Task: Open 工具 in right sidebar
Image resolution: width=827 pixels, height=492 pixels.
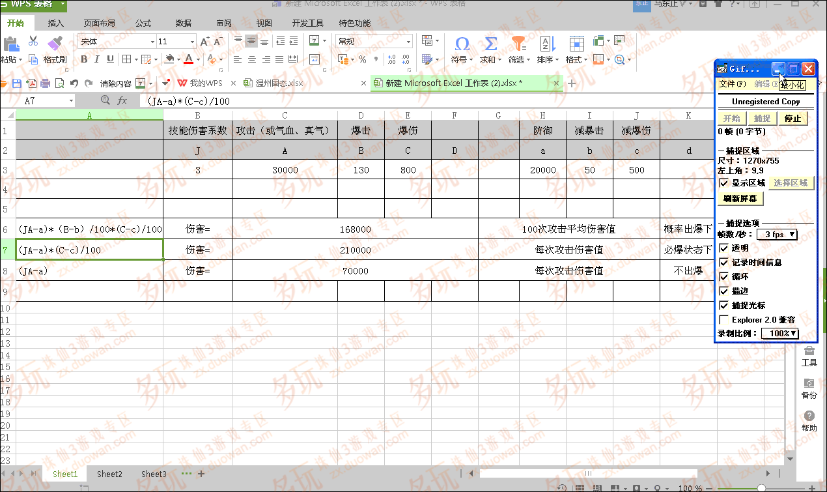Action: coord(809,356)
